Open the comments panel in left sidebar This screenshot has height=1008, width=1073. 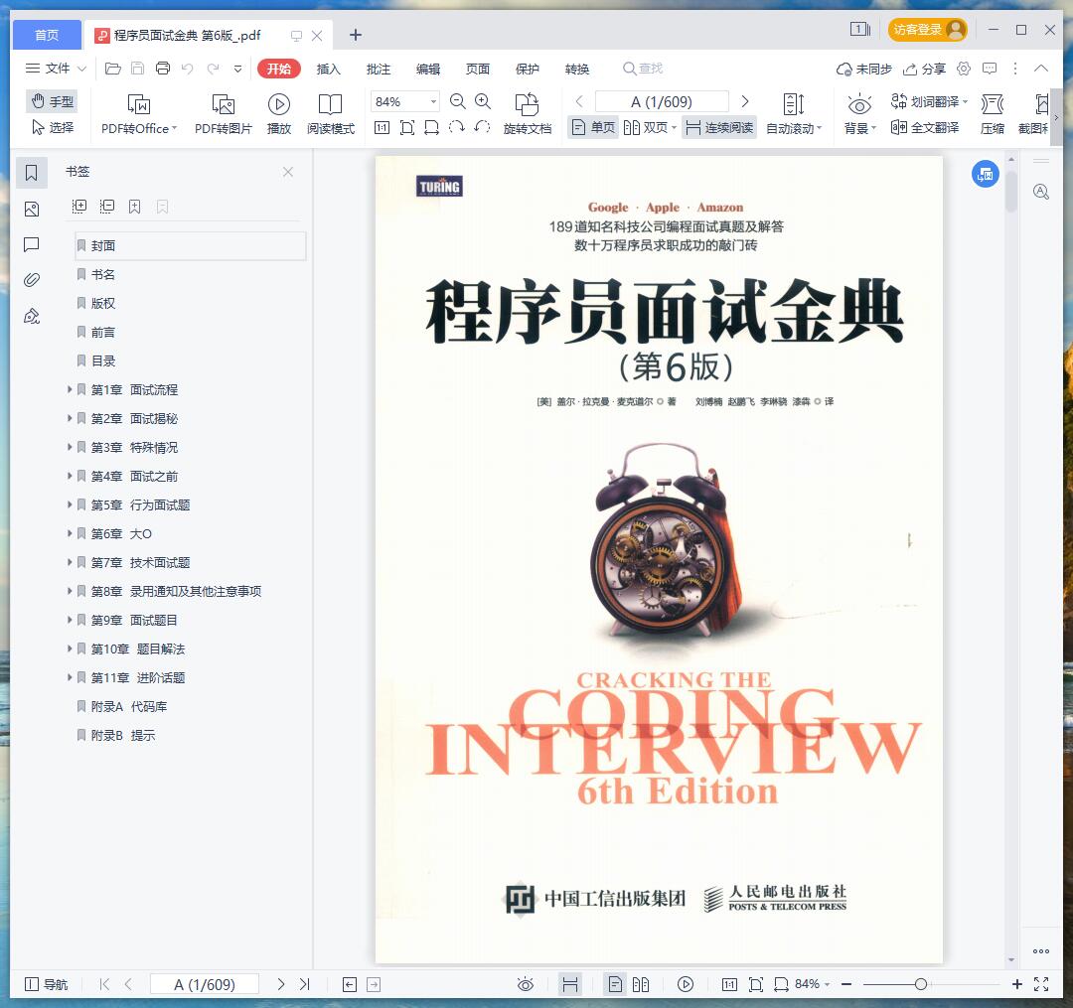point(32,245)
